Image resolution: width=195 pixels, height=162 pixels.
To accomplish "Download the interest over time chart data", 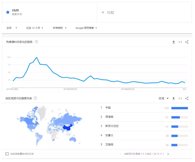I will click(174, 42).
